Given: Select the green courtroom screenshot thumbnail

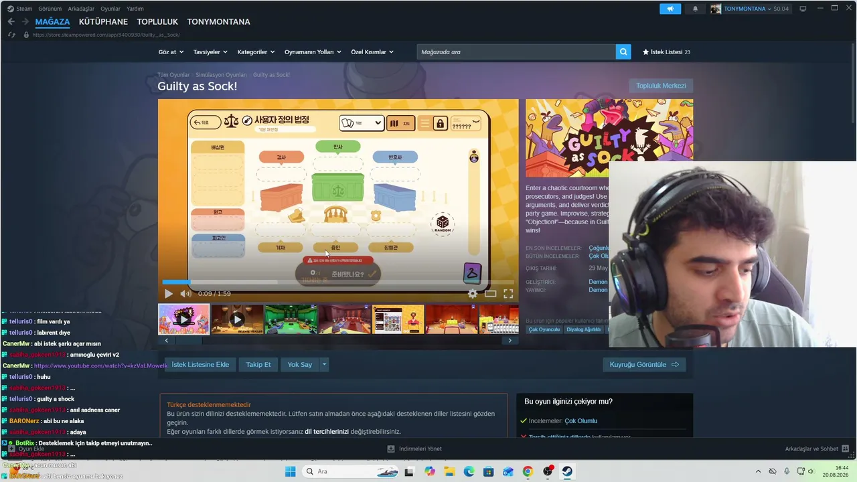Looking at the screenshot, I should 291,319.
